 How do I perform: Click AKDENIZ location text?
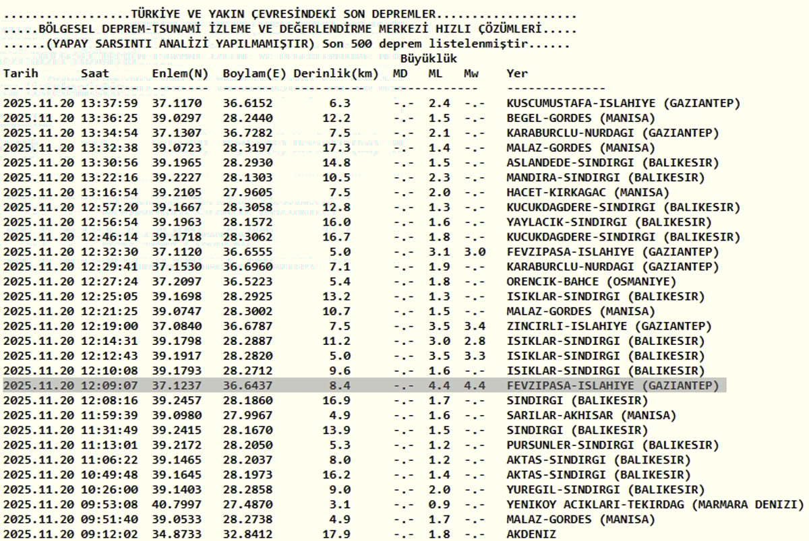click(x=531, y=534)
